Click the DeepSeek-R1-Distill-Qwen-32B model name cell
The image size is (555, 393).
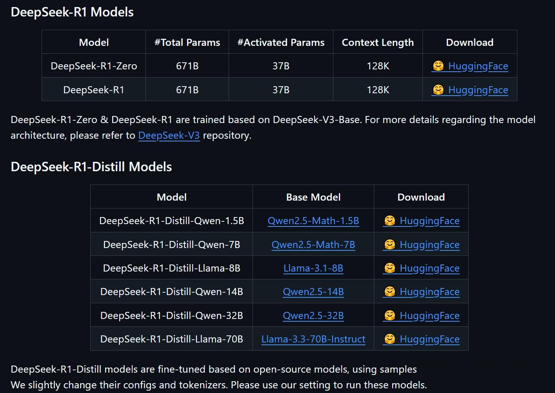click(x=172, y=315)
